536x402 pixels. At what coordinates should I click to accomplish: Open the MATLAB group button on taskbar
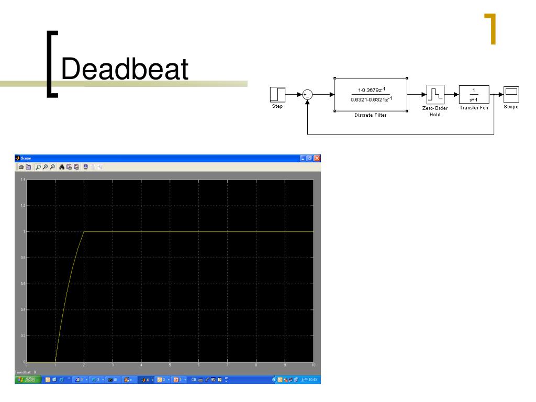click(146, 379)
